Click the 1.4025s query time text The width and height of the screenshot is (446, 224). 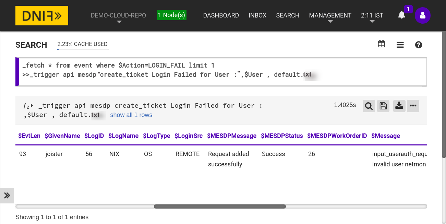pyautogui.click(x=345, y=105)
